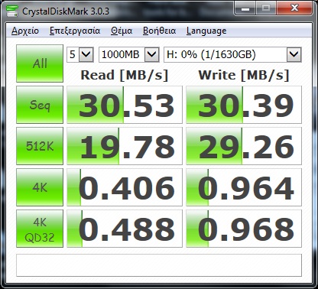Open the Επεξεργασία menu
This screenshot has height=289, width=318.
pyautogui.click(x=75, y=31)
